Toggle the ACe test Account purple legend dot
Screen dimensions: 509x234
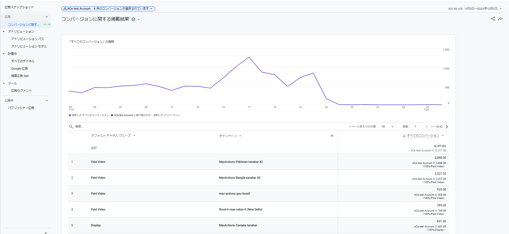pos(112,115)
